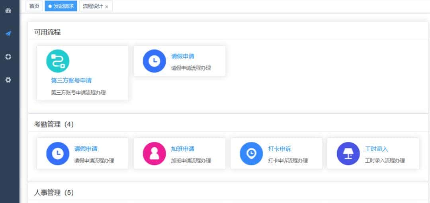Click 请假申请流程办理 text in 考勤管理

pos(94,161)
